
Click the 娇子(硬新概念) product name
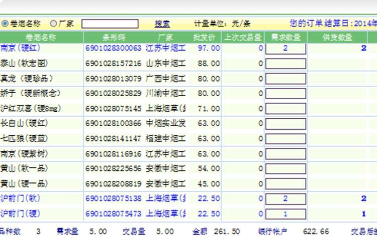[30, 93]
